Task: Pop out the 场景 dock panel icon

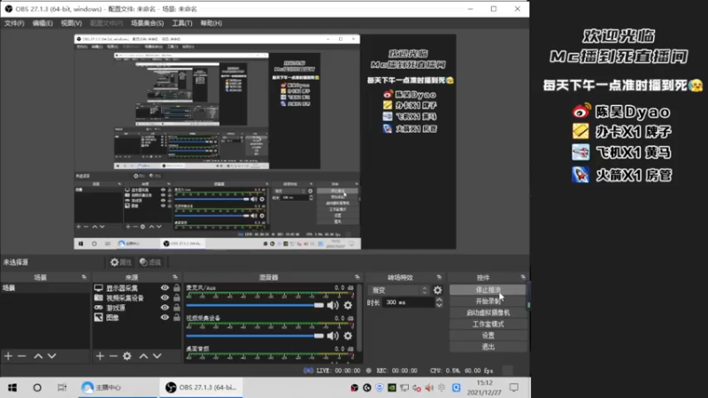Action: [84, 277]
